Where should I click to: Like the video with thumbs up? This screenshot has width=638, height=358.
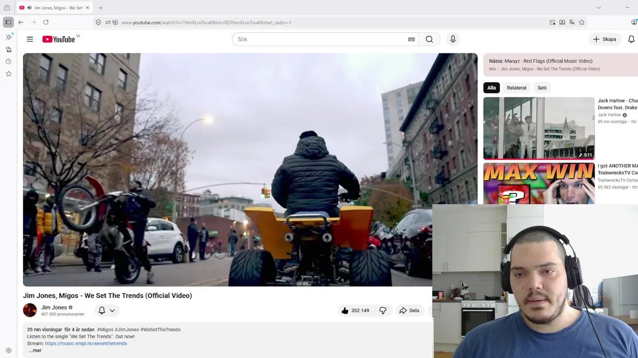(355, 310)
